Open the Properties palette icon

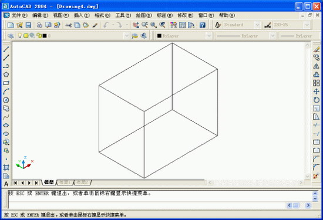[x=173, y=25]
